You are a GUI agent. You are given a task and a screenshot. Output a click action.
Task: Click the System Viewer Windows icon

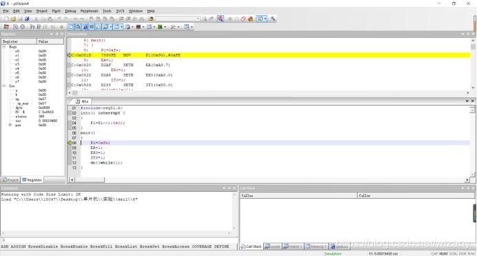(160, 27)
